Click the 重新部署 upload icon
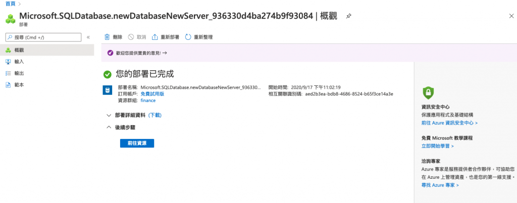 (x=155, y=37)
